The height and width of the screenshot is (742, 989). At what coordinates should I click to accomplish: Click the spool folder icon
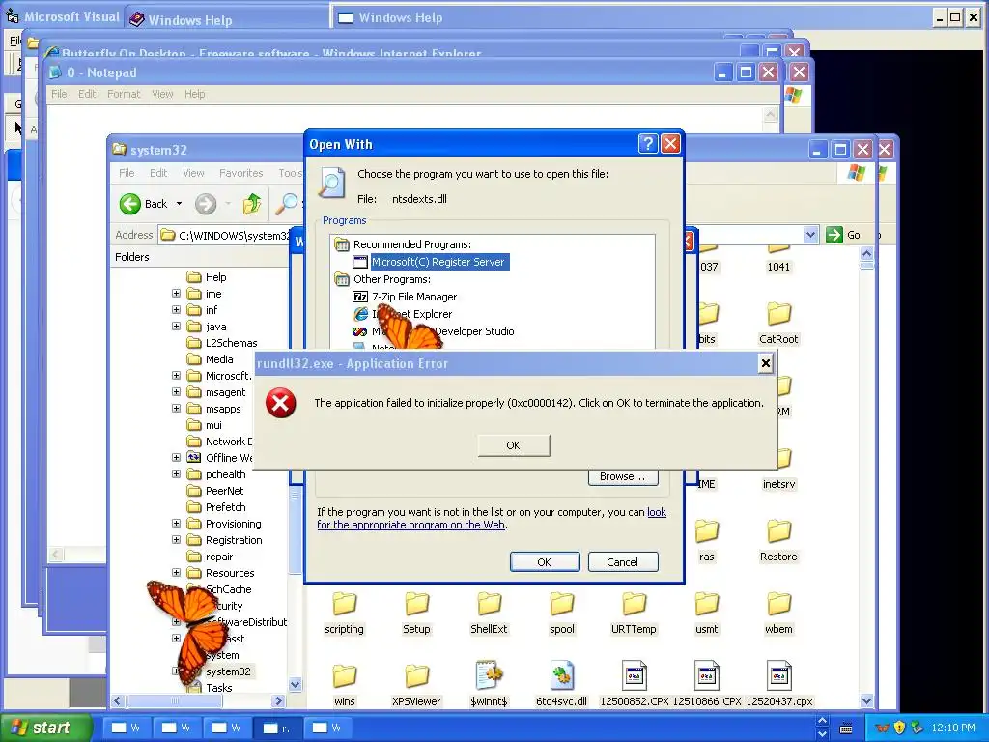(x=561, y=604)
